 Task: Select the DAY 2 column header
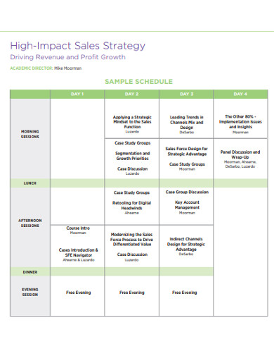(131, 94)
